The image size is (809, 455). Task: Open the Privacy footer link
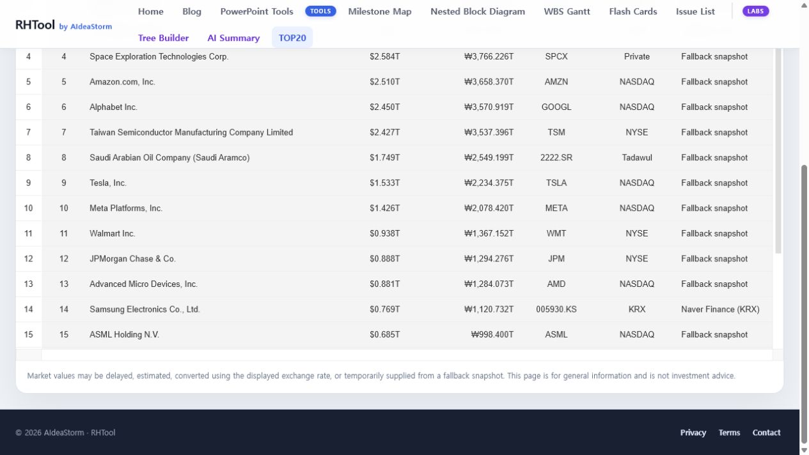[x=693, y=433]
